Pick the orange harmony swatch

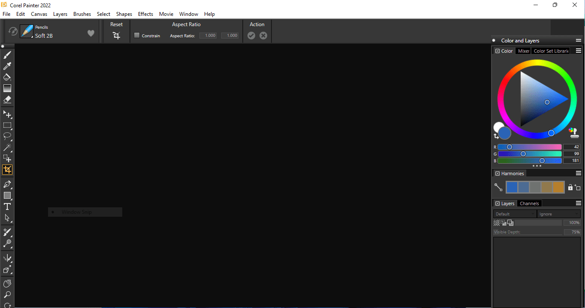[558, 187]
